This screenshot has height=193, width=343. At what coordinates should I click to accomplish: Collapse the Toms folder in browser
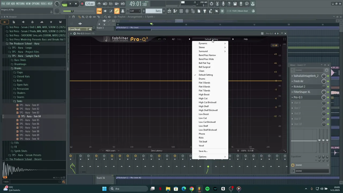tap(20, 101)
